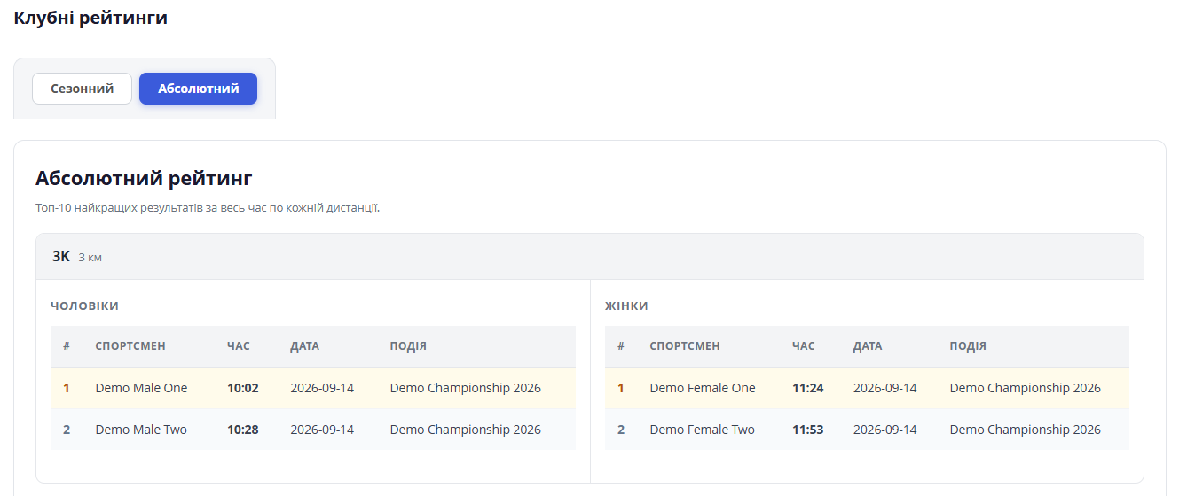Select the Demo Female Two row
This screenshot has height=496, width=1187.
[x=867, y=430]
